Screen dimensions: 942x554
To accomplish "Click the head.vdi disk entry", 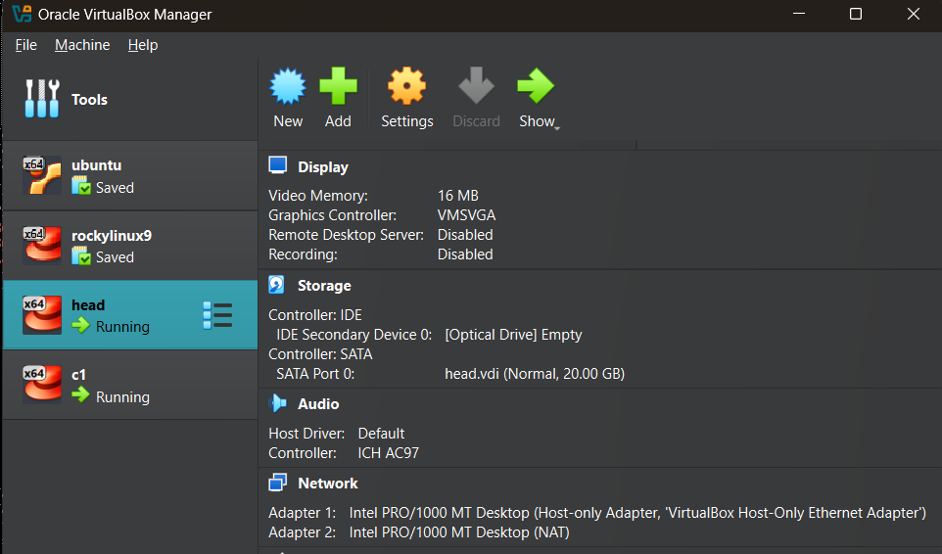I will (535, 374).
